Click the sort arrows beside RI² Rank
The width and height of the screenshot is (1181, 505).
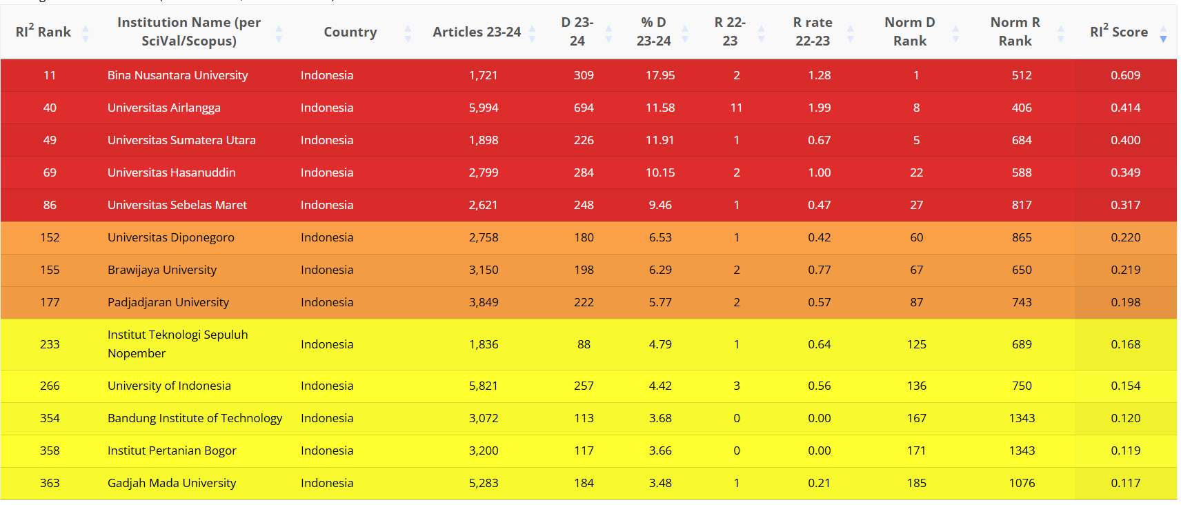tap(86, 32)
